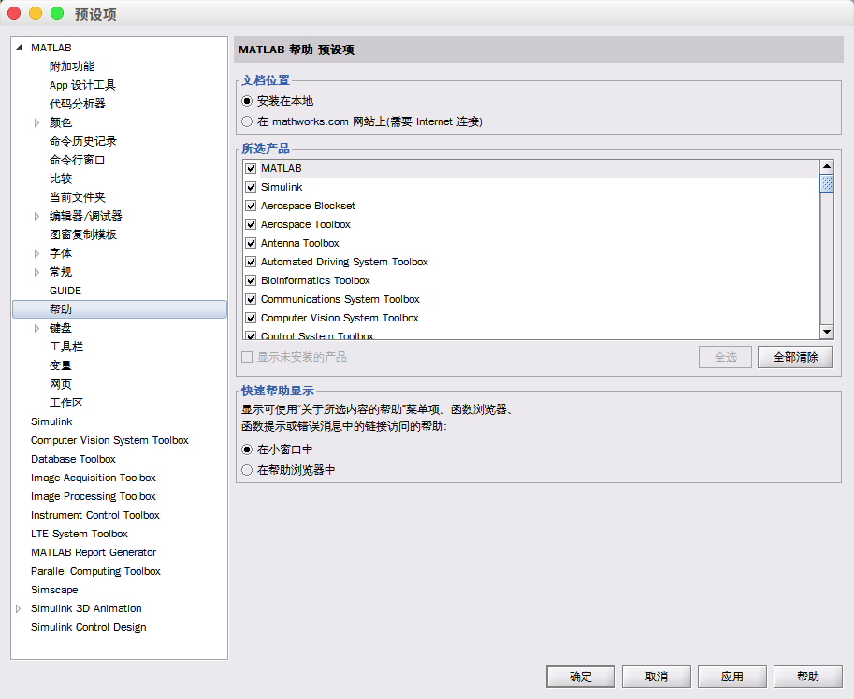Screen dimensions: 854x699
Task: Open 命令行窗口 preferences
Action: (x=78, y=160)
